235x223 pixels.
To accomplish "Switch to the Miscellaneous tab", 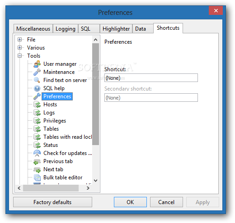I will click(33, 29).
